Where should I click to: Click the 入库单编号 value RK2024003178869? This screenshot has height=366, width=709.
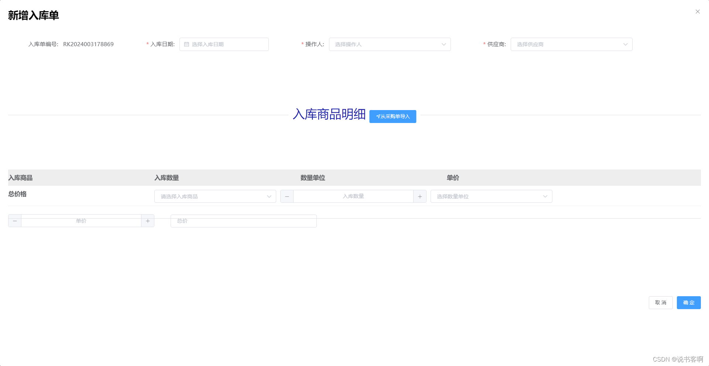(x=88, y=44)
